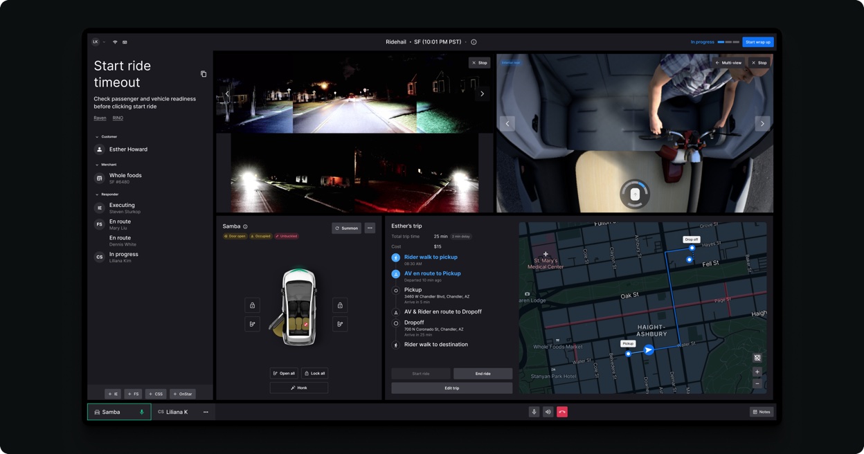Viewport: 864px width, 454px height.
Task: Show previous exterior camera view
Action: 227,93
